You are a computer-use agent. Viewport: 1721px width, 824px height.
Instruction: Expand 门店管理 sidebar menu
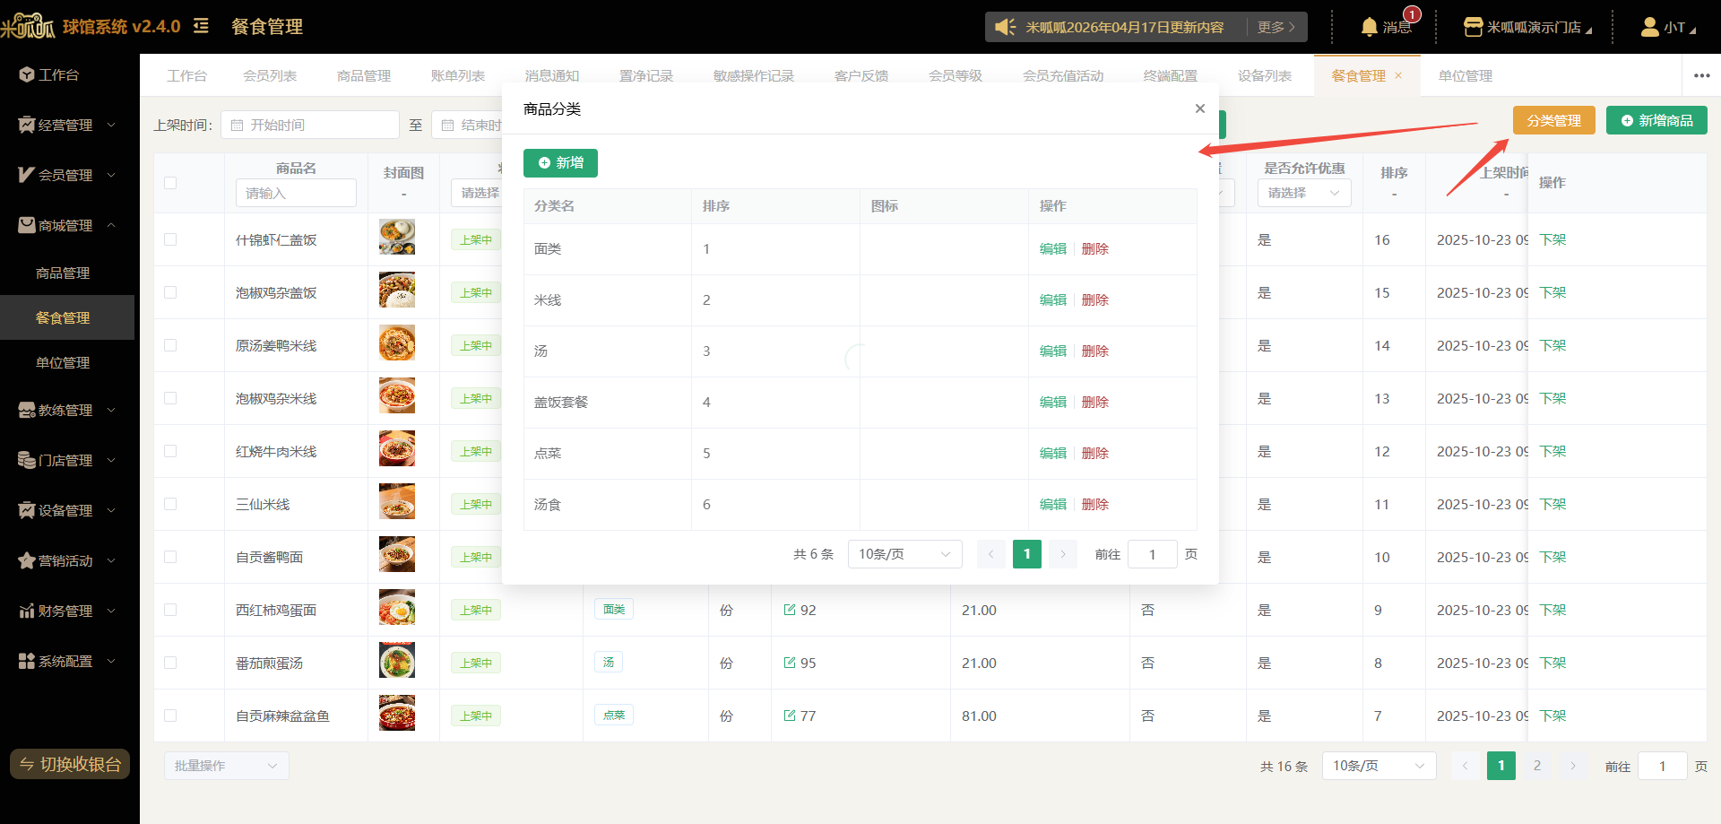(67, 460)
